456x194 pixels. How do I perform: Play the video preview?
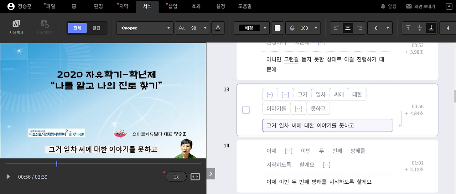tap(9, 177)
